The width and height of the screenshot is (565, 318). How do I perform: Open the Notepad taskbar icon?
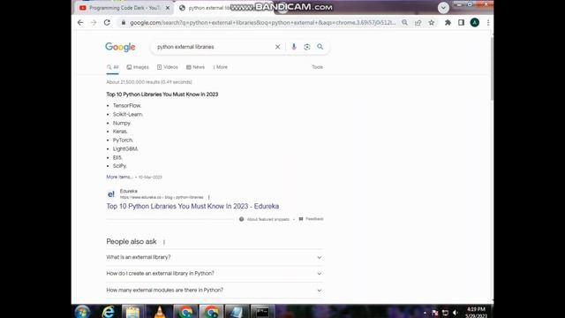pyautogui.click(x=132, y=312)
